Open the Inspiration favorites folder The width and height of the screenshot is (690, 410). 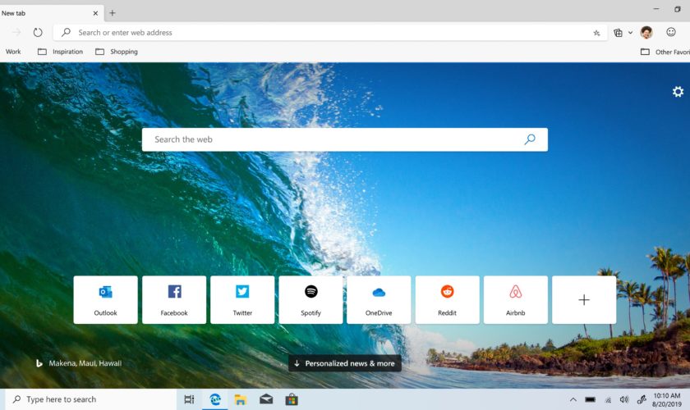pos(61,52)
